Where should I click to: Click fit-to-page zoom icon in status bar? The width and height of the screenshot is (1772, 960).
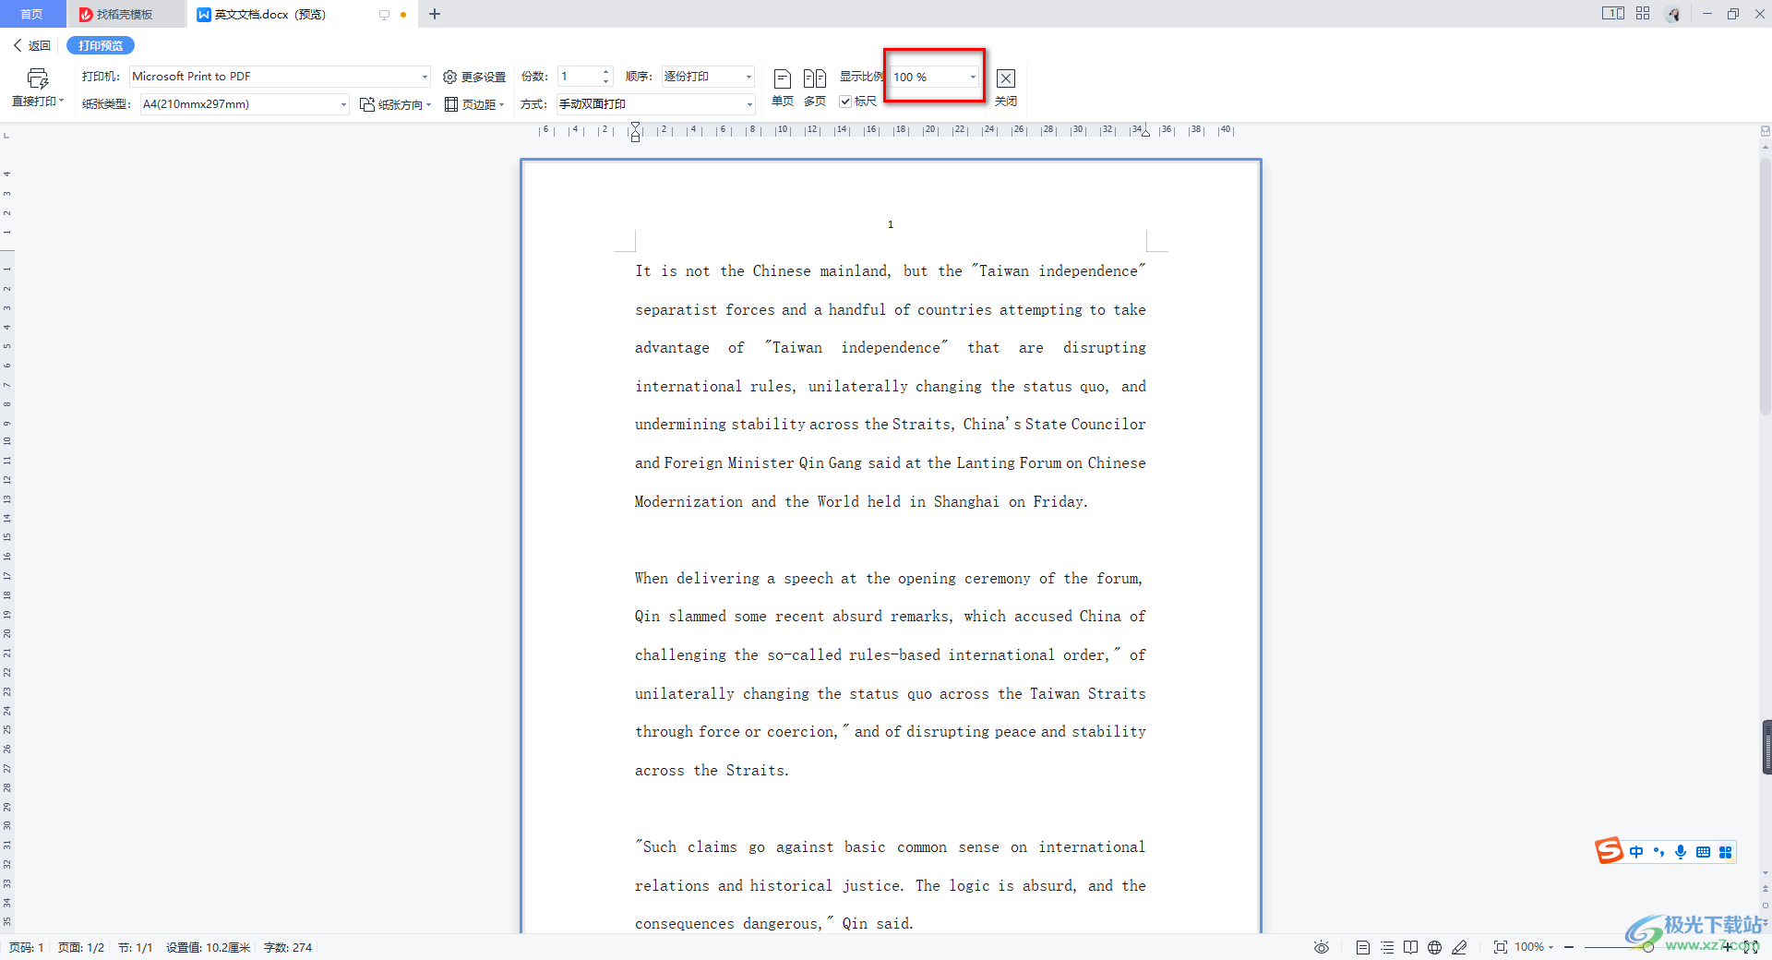1501,947
